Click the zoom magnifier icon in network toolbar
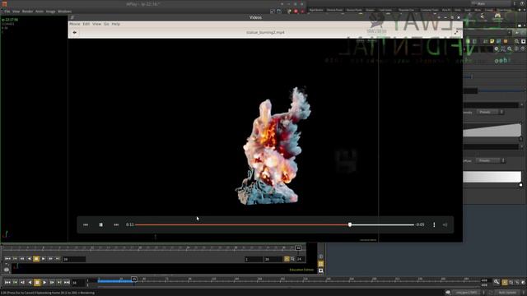 click(516, 41)
